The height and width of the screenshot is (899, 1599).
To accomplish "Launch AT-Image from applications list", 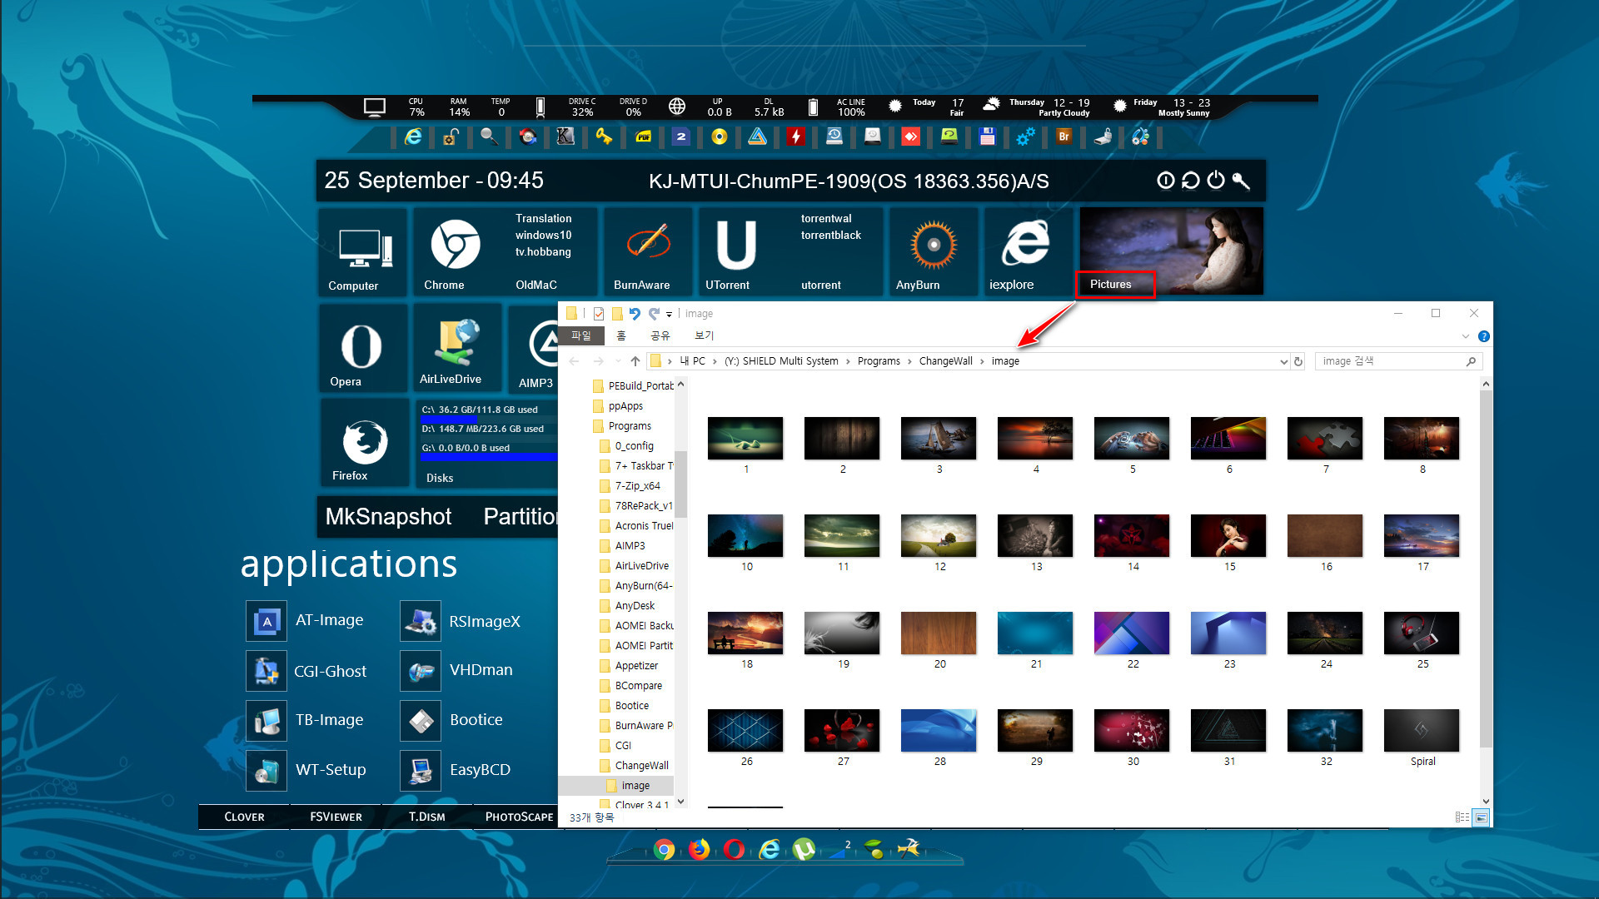I will (x=306, y=621).
